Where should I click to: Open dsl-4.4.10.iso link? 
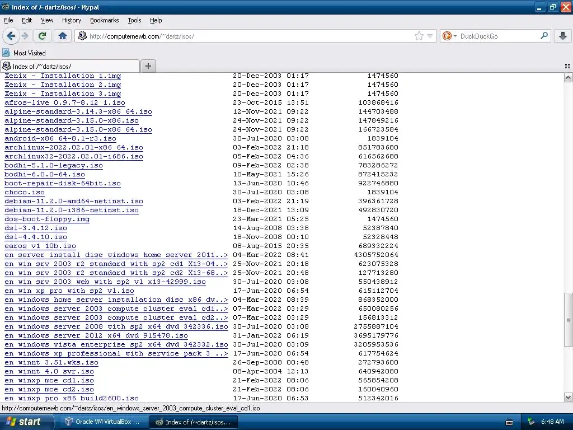point(36,237)
